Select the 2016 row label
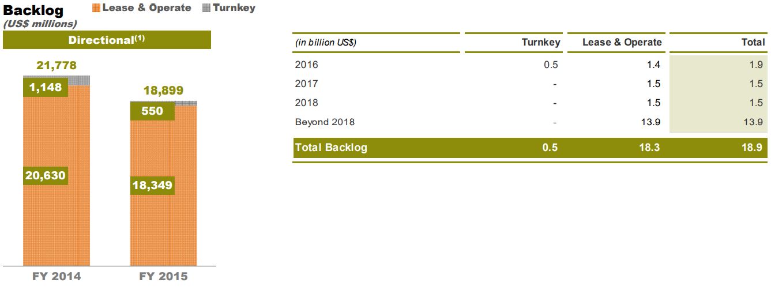 306,65
